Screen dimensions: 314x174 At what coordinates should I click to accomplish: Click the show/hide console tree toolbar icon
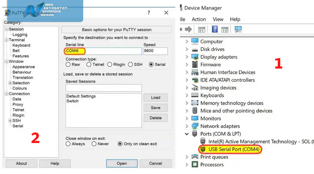pyautogui.click(x=202, y=30)
